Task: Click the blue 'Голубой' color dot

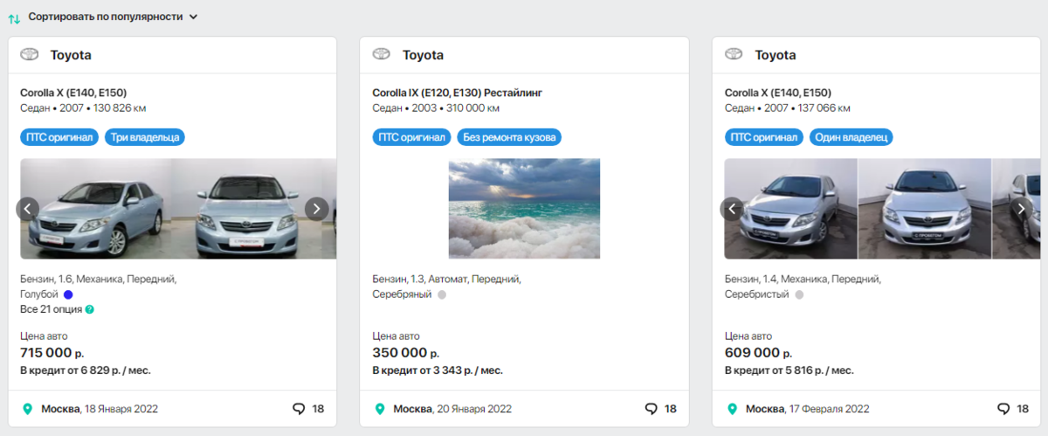Action: pyautogui.click(x=68, y=294)
